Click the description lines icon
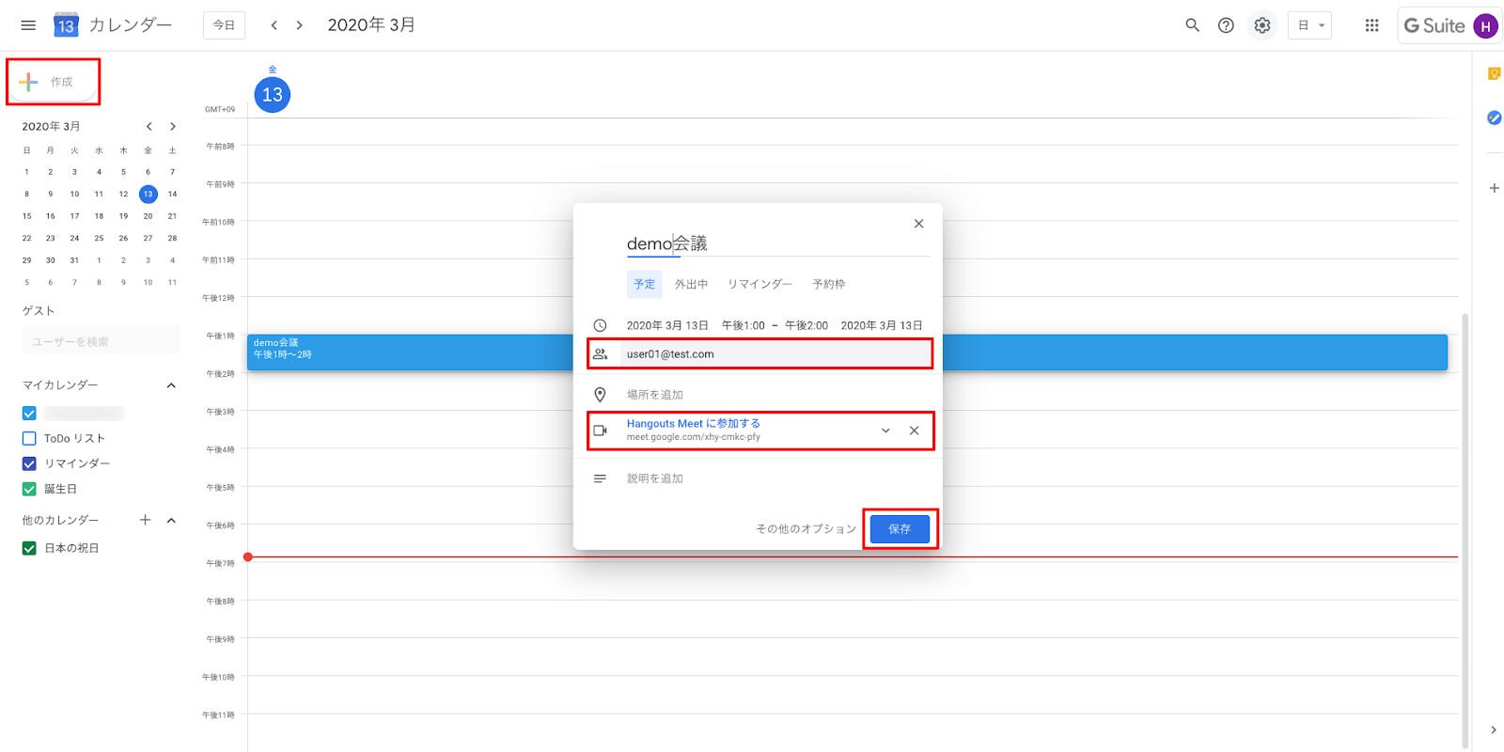The width and height of the screenshot is (1504, 752). pos(600,478)
